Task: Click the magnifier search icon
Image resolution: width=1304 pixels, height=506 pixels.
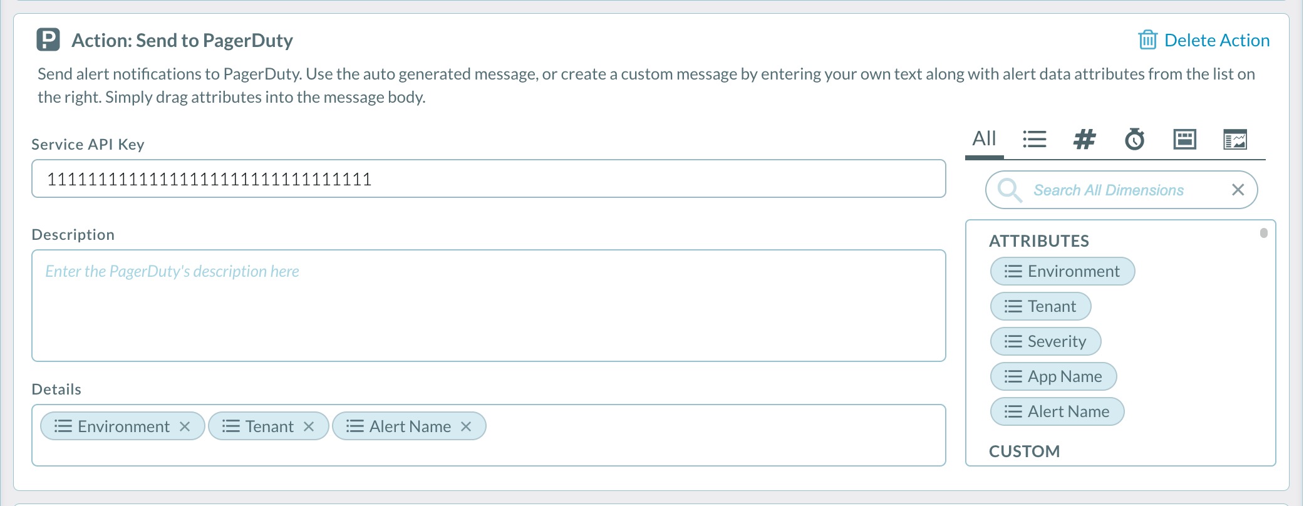Action: point(1010,190)
